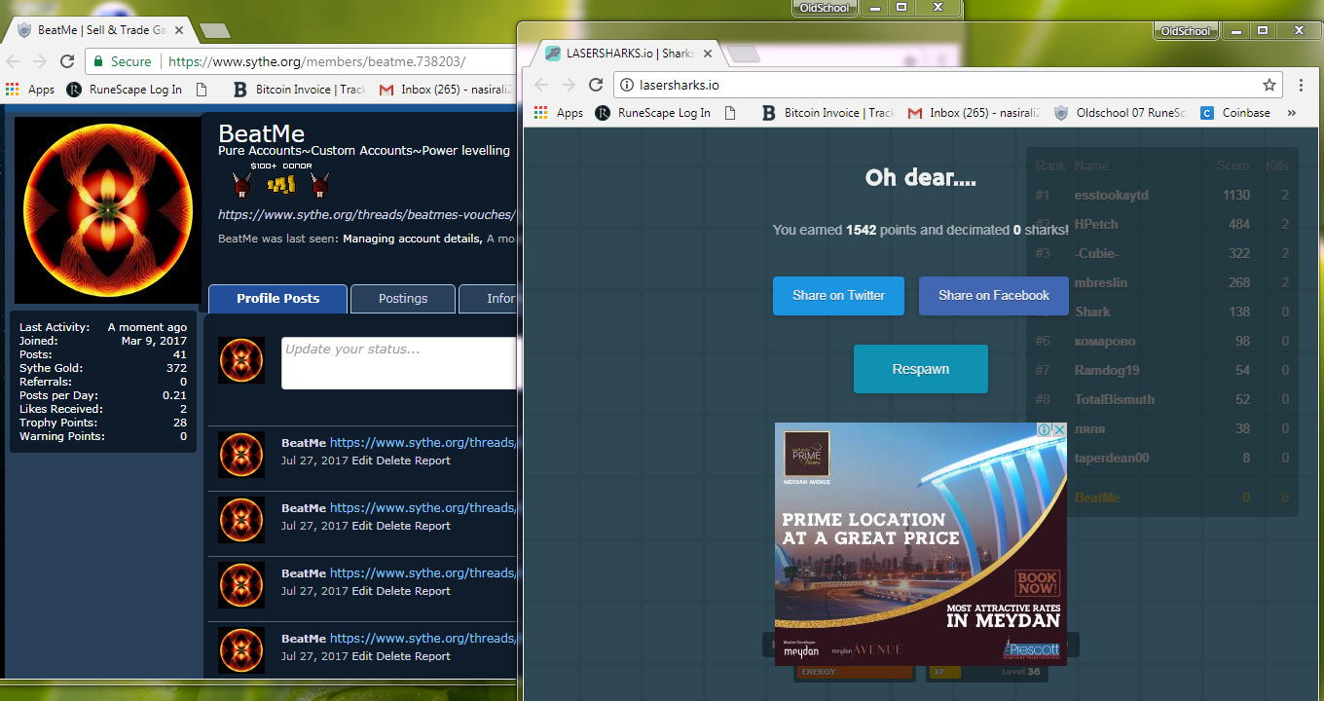Open Oldschool 07 RuneScape bookmark

(1120, 113)
